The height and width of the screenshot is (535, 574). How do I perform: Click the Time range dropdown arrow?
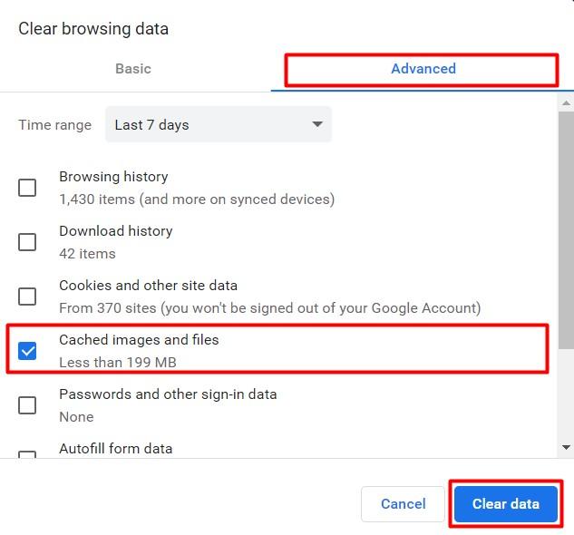pos(317,124)
